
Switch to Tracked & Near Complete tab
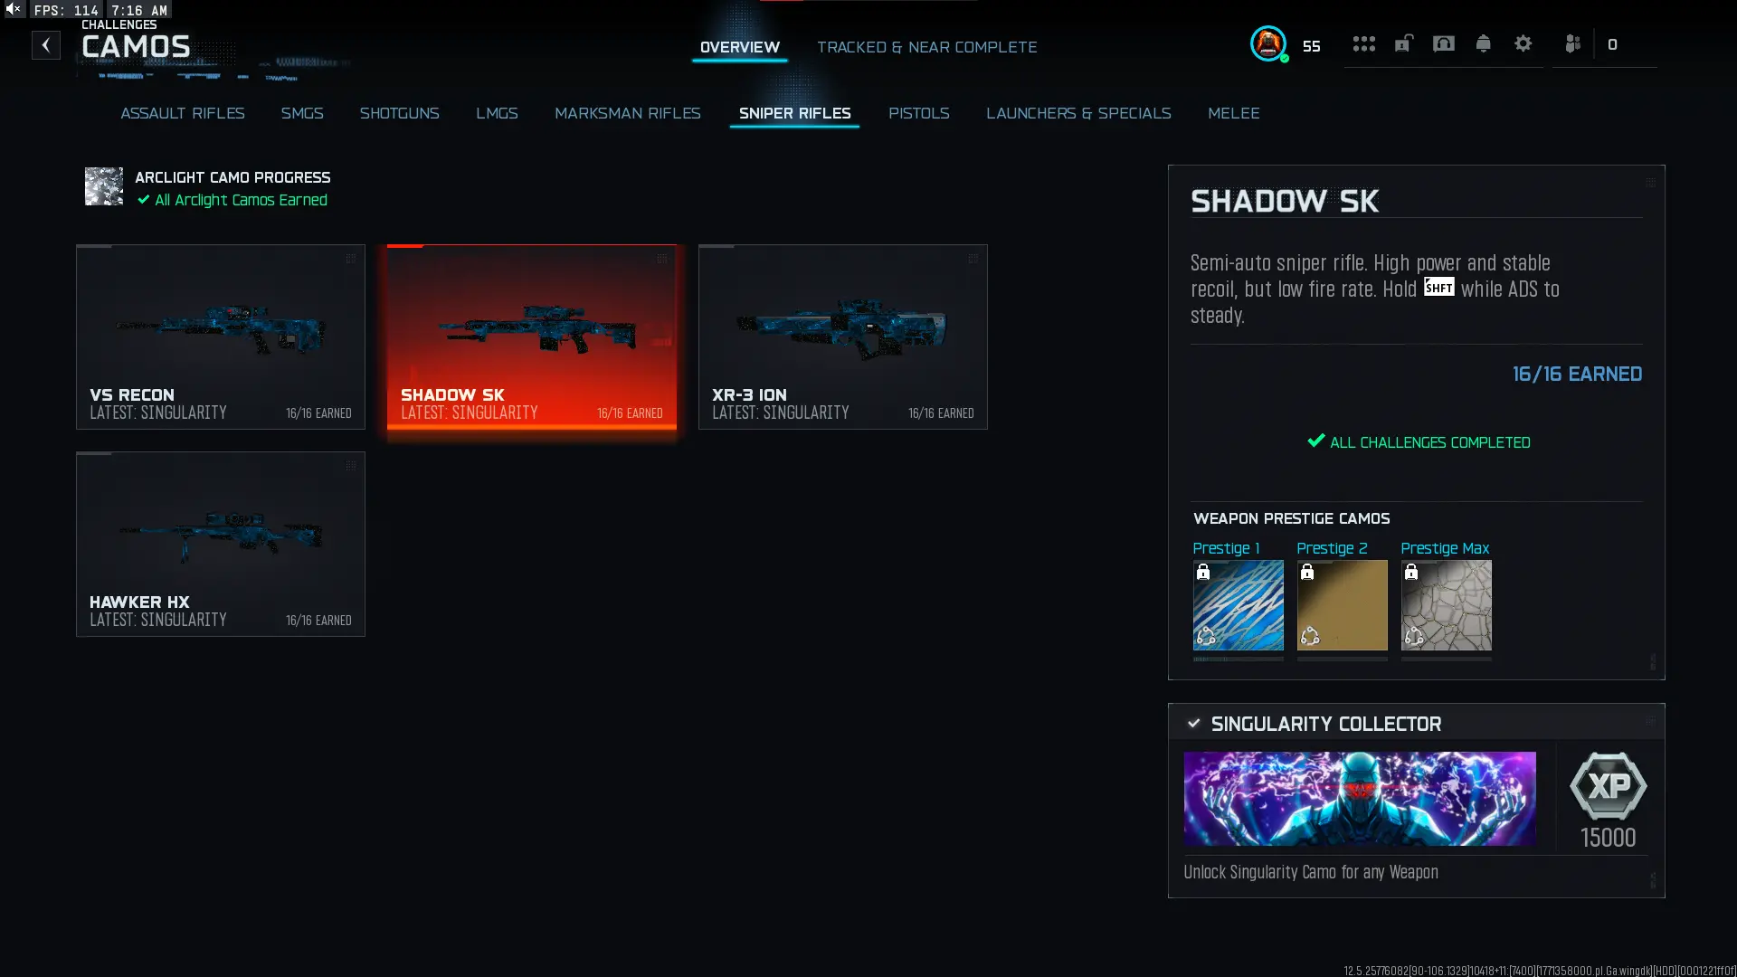click(926, 47)
